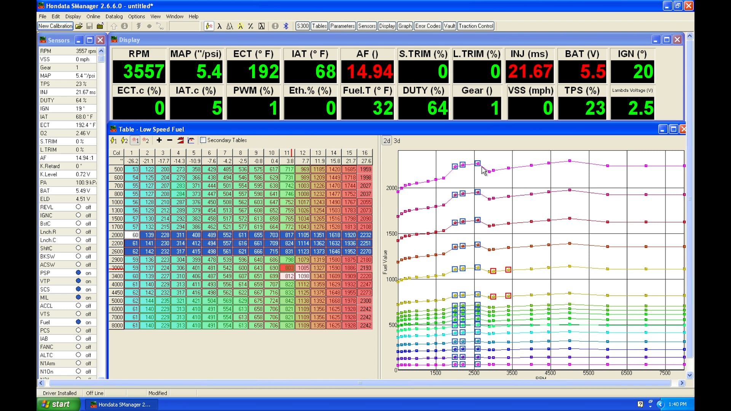Activate the Bluetooth connection icon

click(x=286, y=26)
